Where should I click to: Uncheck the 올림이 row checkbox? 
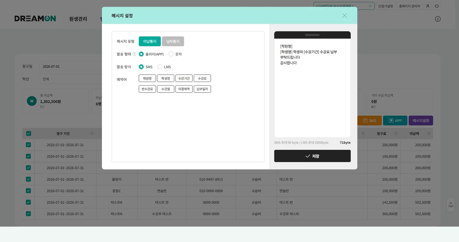click(29, 179)
